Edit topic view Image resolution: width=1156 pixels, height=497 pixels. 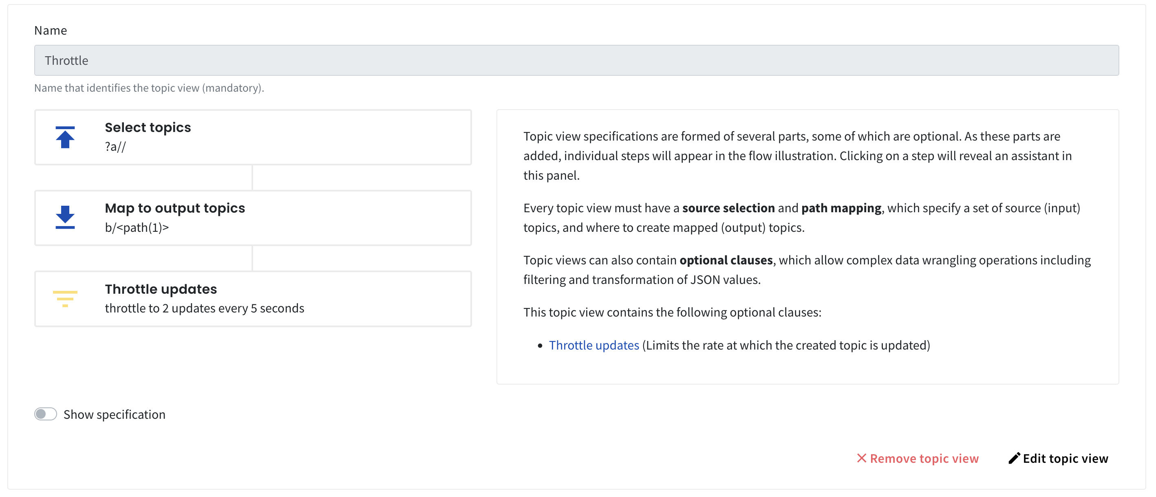pyautogui.click(x=1058, y=458)
